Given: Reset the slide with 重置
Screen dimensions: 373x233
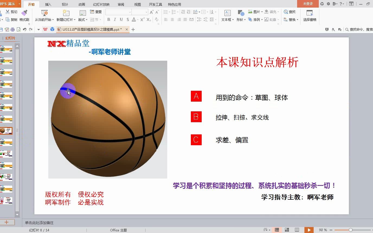Looking at the screenshot, I should tap(97, 12).
